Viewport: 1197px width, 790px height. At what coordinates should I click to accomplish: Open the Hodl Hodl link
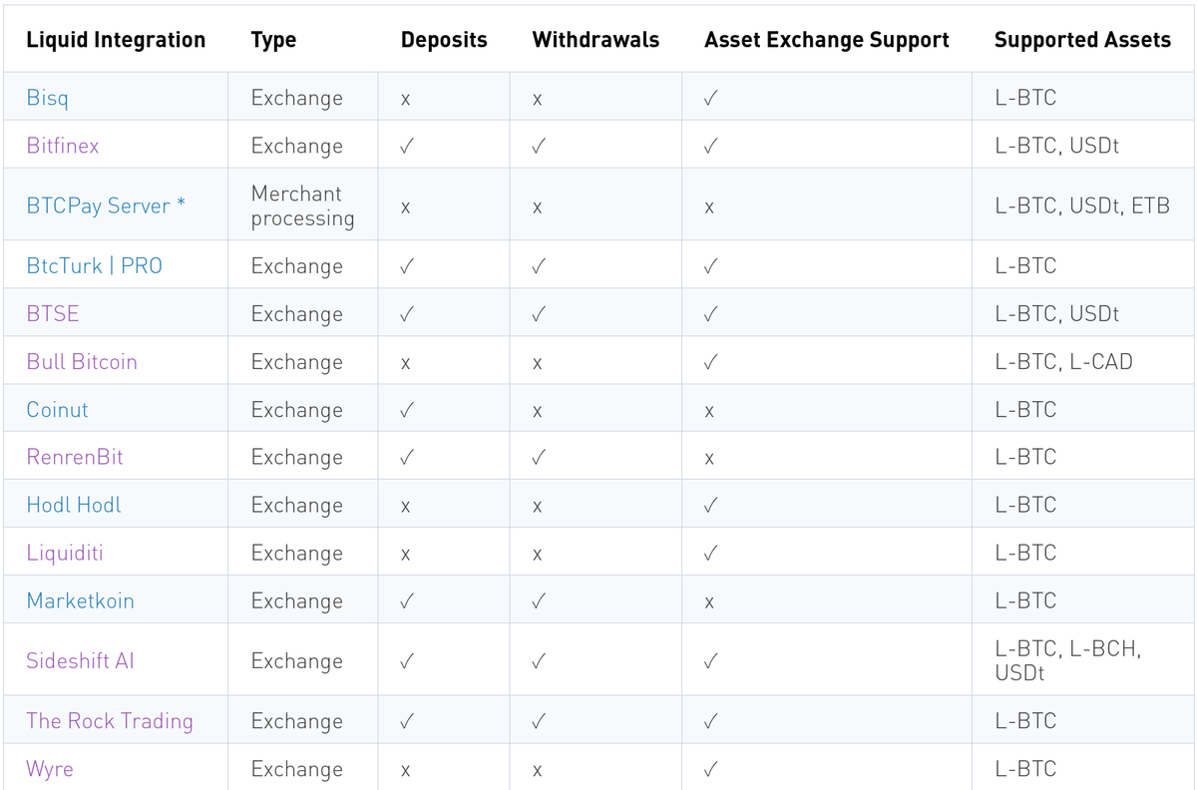pyautogui.click(x=74, y=505)
